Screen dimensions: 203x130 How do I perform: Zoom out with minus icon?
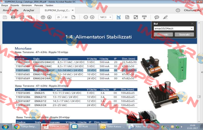[x=86, y=17]
